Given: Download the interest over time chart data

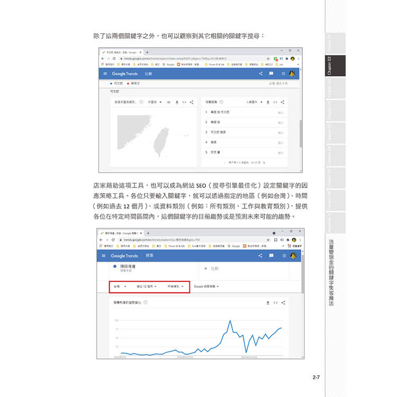Looking at the screenshot, I should click(x=268, y=303).
